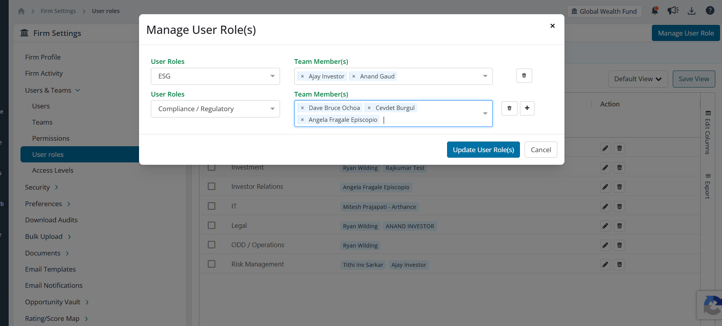
Task: Delete the ESG role row in dialog
Action: [x=524, y=76]
